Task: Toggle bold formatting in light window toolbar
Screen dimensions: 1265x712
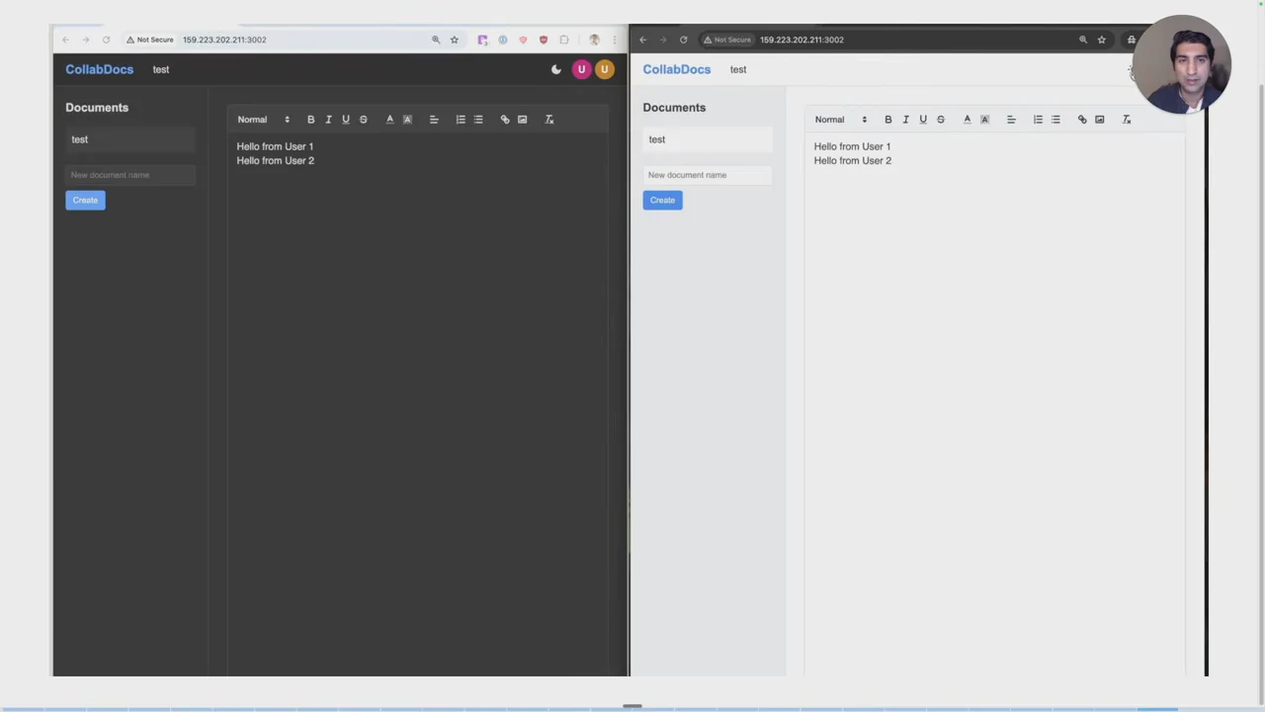Action: click(x=887, y=120)
